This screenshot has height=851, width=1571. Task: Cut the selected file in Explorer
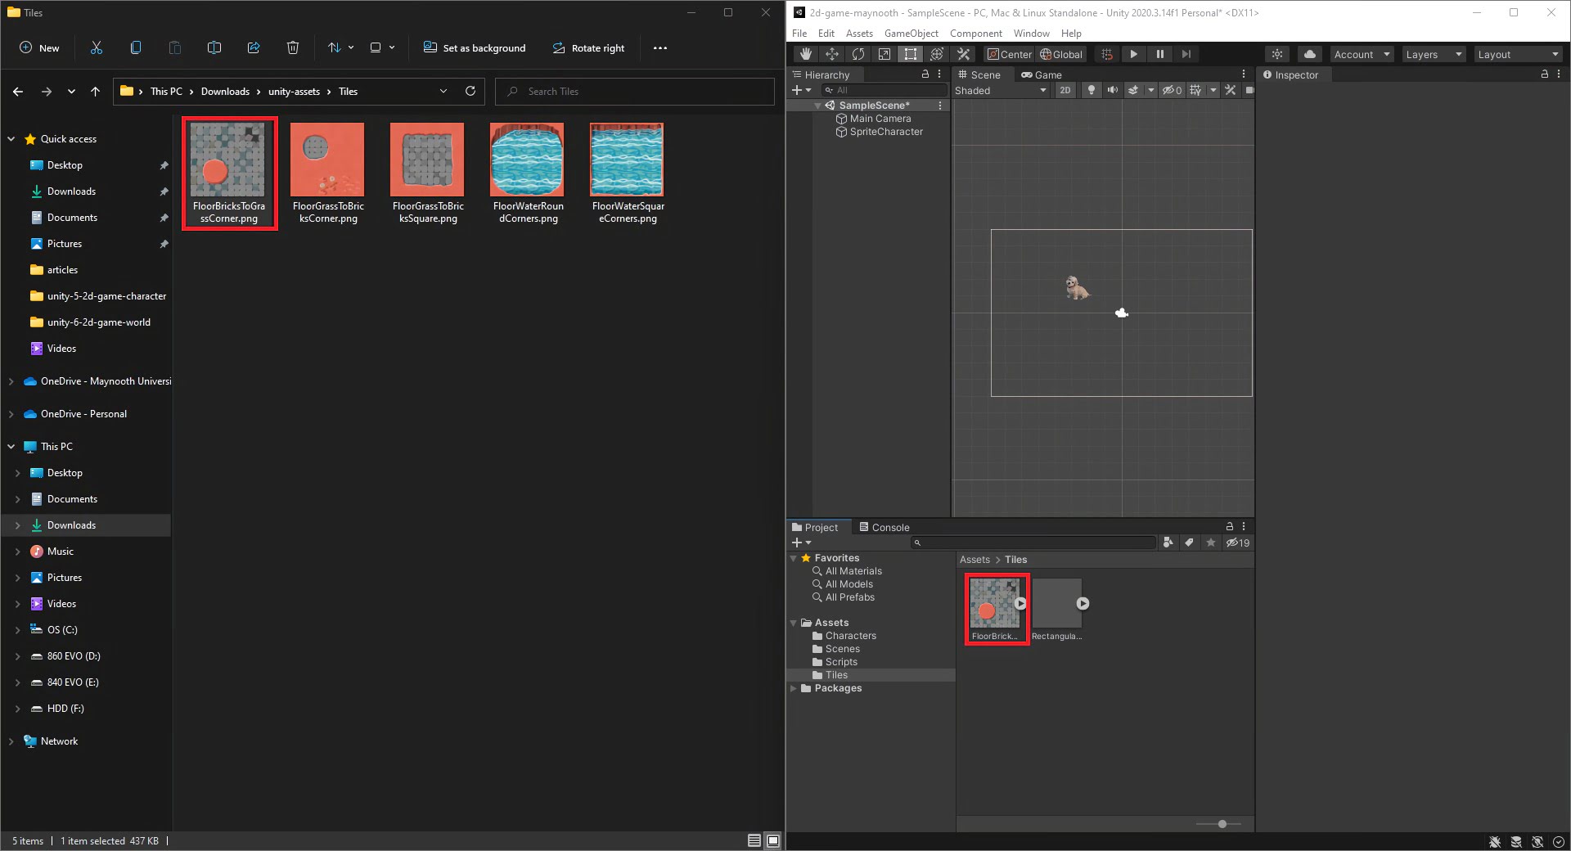97,47
